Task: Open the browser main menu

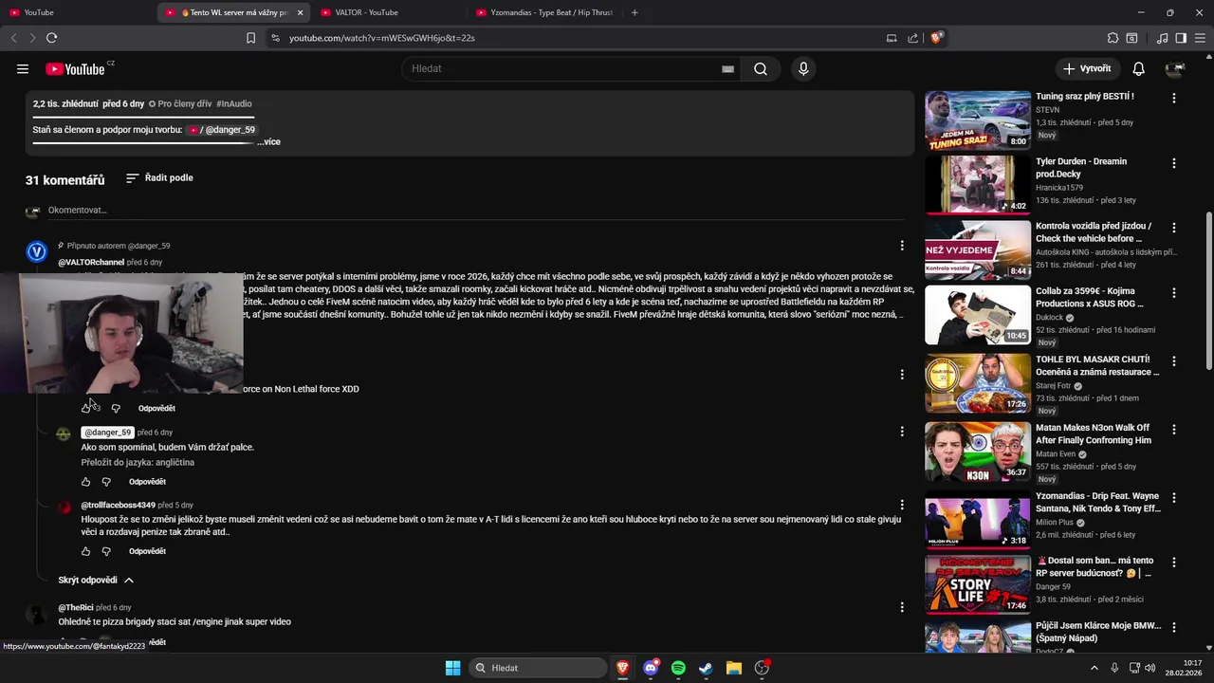Action: 1199,38
